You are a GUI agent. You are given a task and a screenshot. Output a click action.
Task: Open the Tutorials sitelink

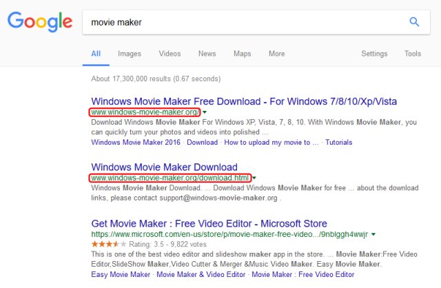coord(338,143)
